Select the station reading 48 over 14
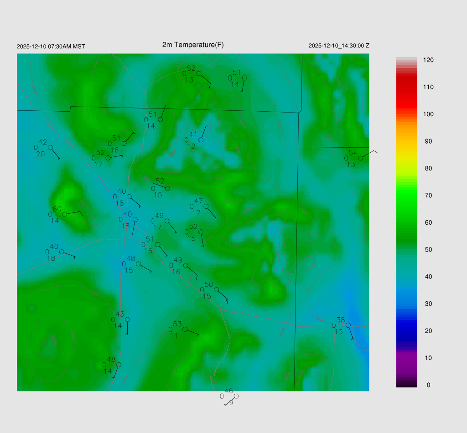The image size is (467, 433). tap(119, 365)
